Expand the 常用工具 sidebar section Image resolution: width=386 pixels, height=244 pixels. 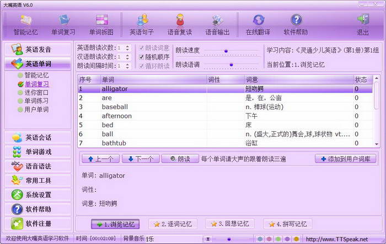(x=39, y=180)
